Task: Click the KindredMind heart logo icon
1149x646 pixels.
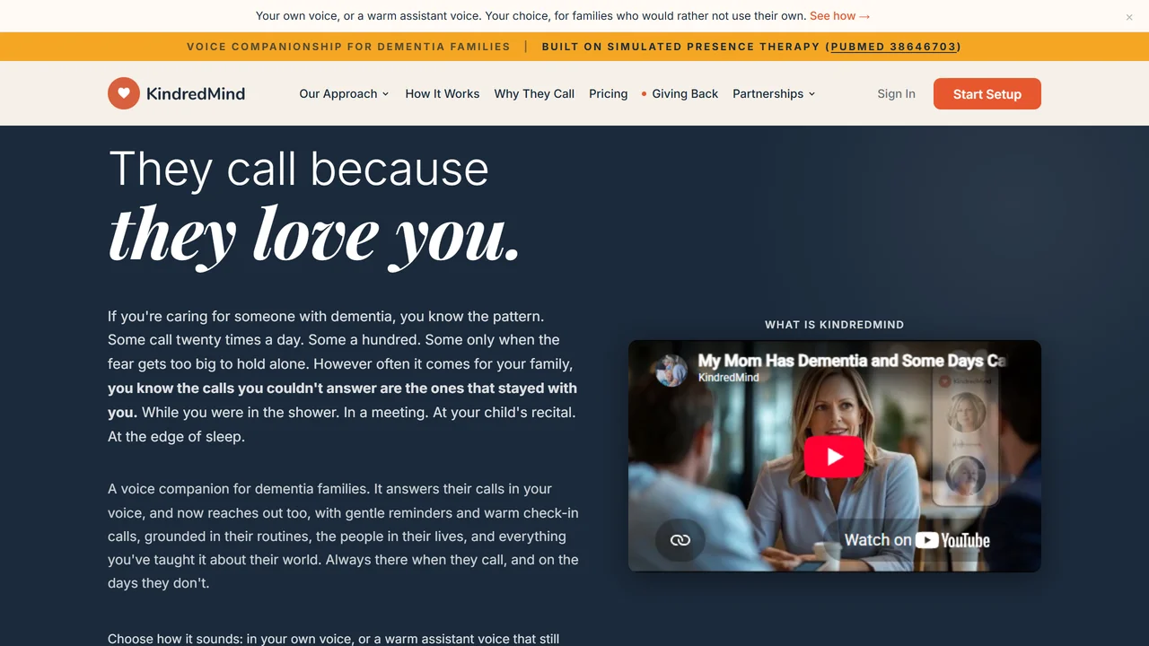Action: click(124, 93)
